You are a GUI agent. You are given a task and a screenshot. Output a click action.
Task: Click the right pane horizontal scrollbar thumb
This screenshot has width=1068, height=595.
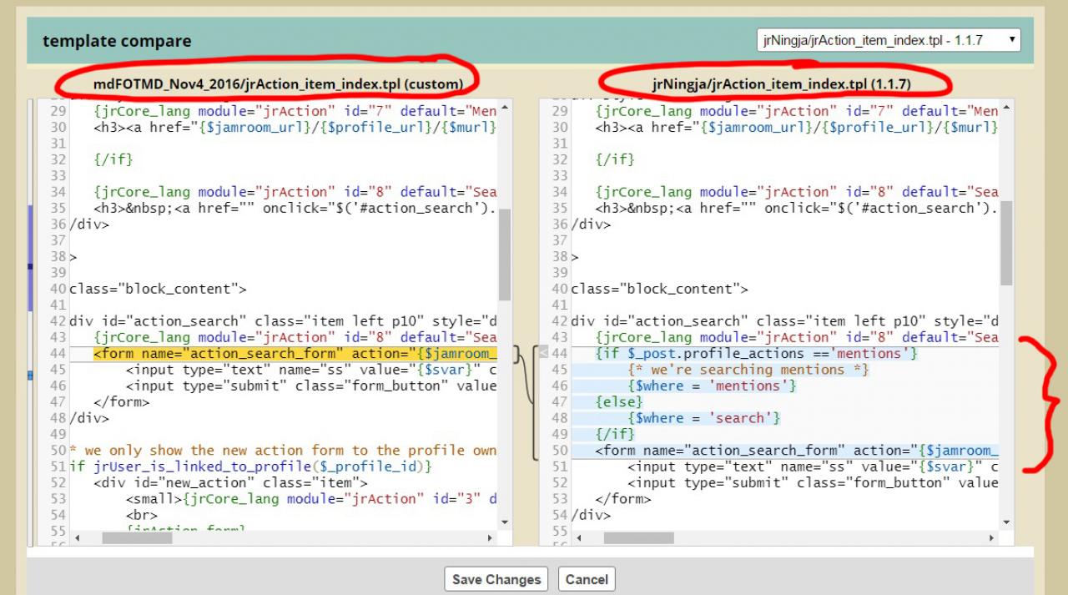[638, 538]
